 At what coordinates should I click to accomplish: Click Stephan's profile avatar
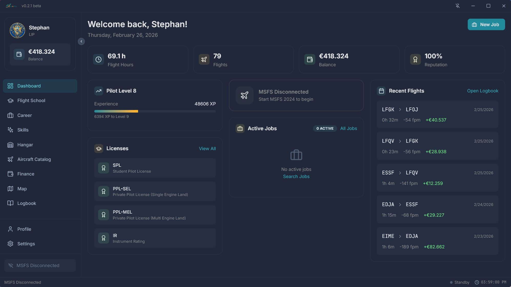tap(17, 30)
